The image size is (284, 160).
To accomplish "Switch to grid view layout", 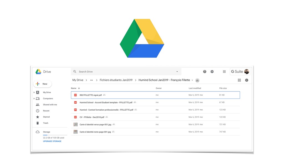I will (x=239, y=80).
